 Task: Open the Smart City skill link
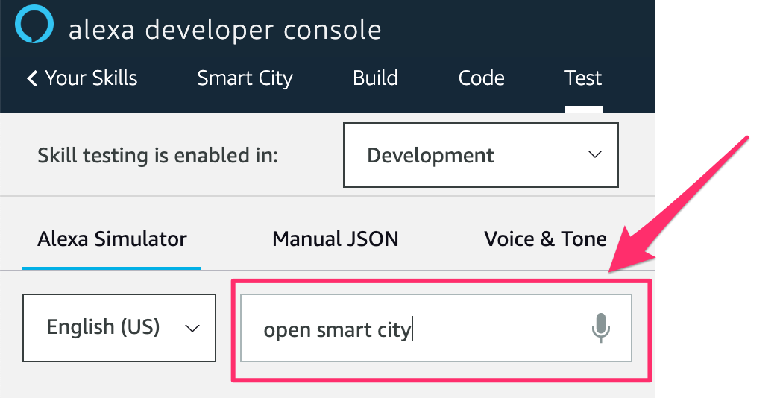click(x=245, y=78)
